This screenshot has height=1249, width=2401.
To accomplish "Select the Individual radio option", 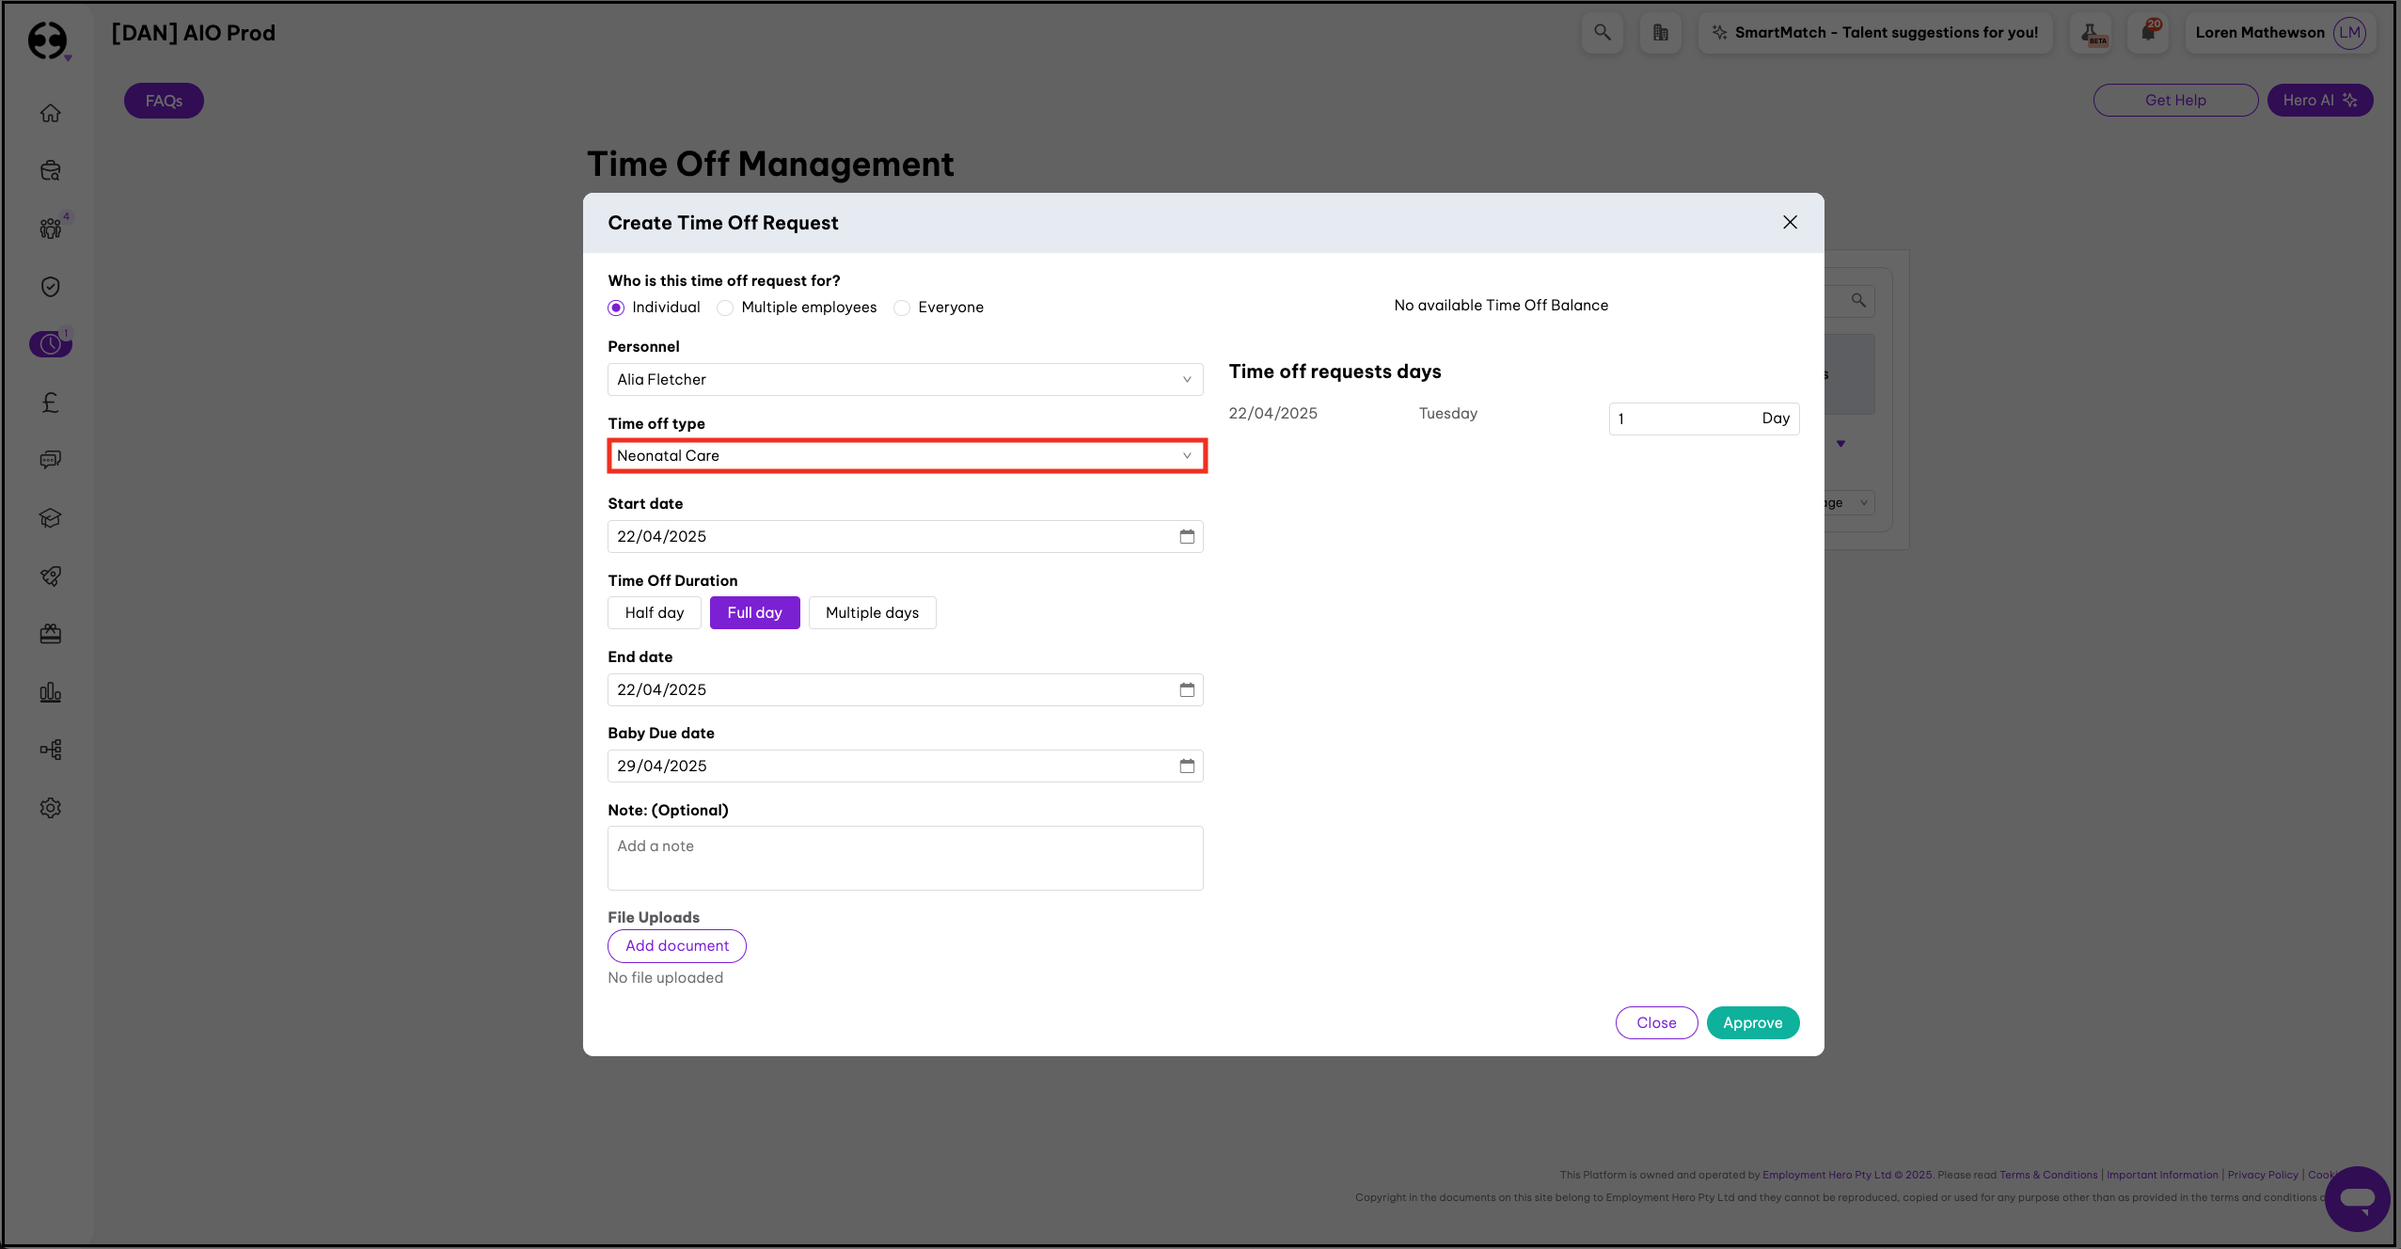I will pyautogui.click(x=616, y=308).
